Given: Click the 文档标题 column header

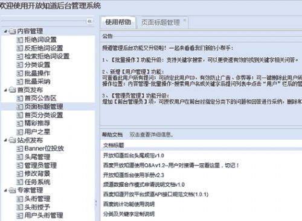Looking at the screenshot, I should pyautogui.click(x=114, y=145).
